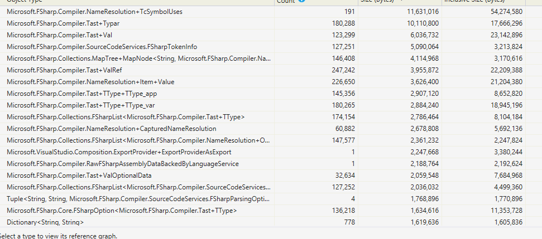Image resolution: width=542 pixels, height=239 pixels.
Task: Click the inclusive size 11,353,728
Action: coord(506,211)
